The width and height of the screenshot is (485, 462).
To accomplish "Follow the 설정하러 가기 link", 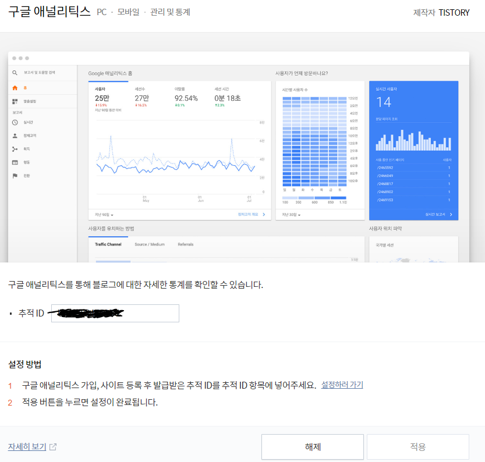I will (x=342, y=385).
